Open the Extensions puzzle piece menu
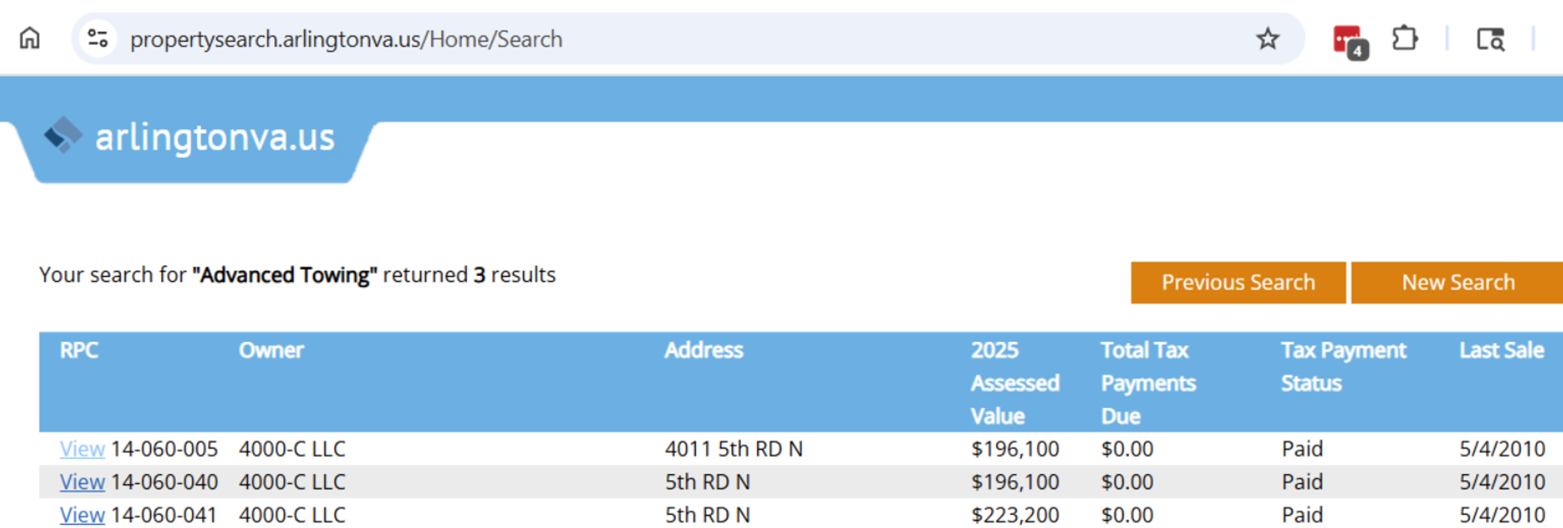Viewport: 1563px width, 528px height. [1405, 38]
